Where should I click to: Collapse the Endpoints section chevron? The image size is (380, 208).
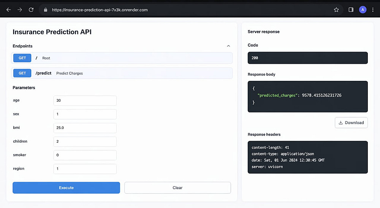(228, 46)
